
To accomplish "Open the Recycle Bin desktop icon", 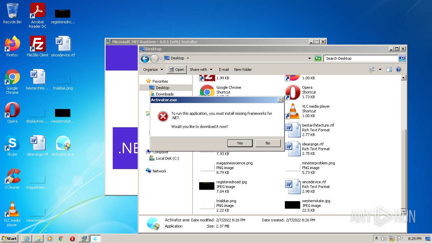I will pos(12,13).
